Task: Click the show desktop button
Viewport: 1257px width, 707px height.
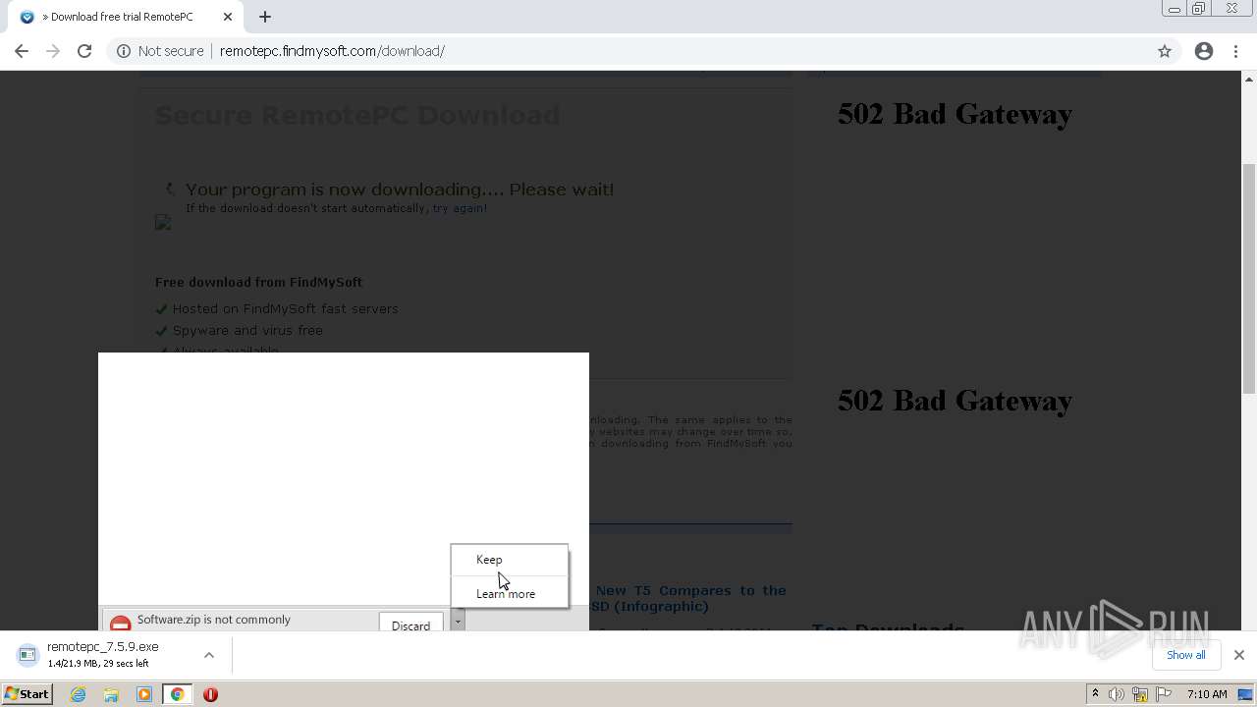Action: coord(1246,694)
